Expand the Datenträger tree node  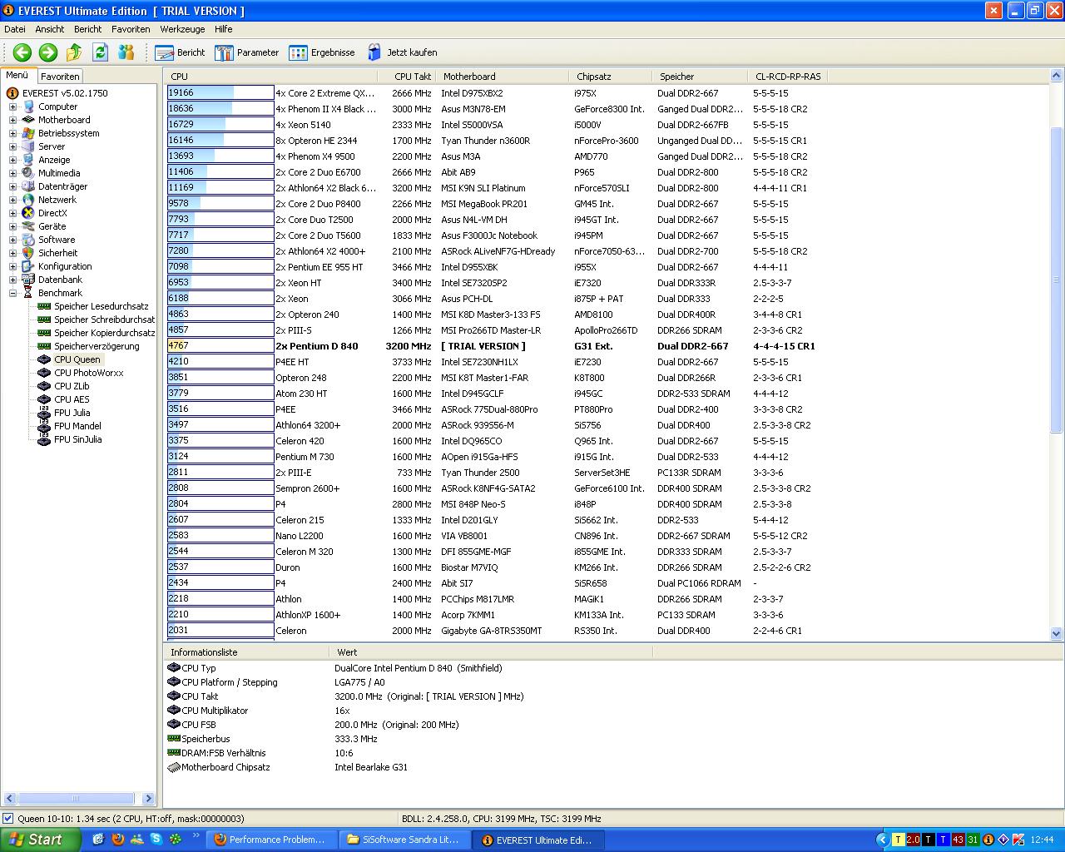coord(12,186)
